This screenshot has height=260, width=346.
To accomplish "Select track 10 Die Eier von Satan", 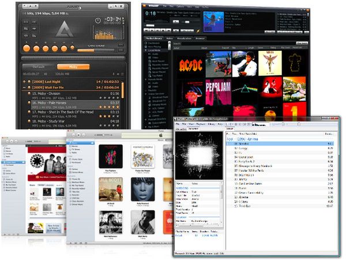I will pyautogui.click(x=280, y=184).
